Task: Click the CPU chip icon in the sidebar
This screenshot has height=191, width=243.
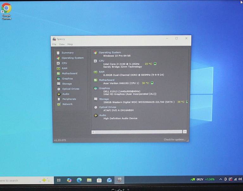Action: pos(58,63)
